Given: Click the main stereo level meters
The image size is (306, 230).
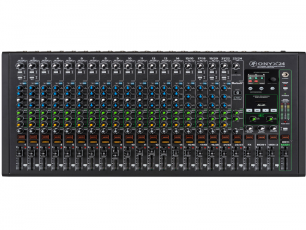Looking at the screenshot, I should (285, 111).
